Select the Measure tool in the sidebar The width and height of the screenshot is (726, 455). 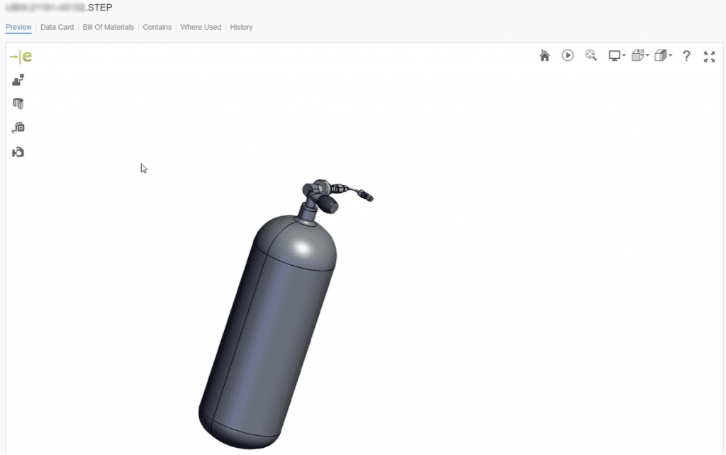coord(17,128)
